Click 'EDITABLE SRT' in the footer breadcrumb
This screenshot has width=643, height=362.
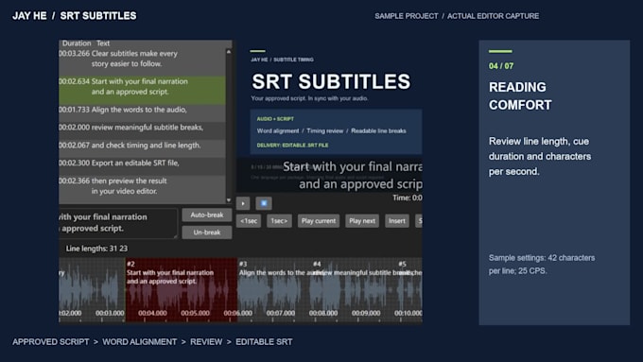264,342
